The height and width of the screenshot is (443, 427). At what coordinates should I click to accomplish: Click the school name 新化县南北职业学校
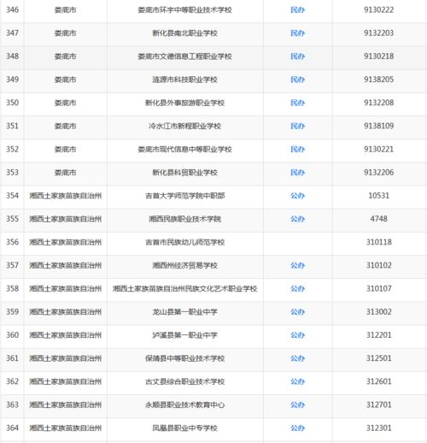[x=184, y=33]
